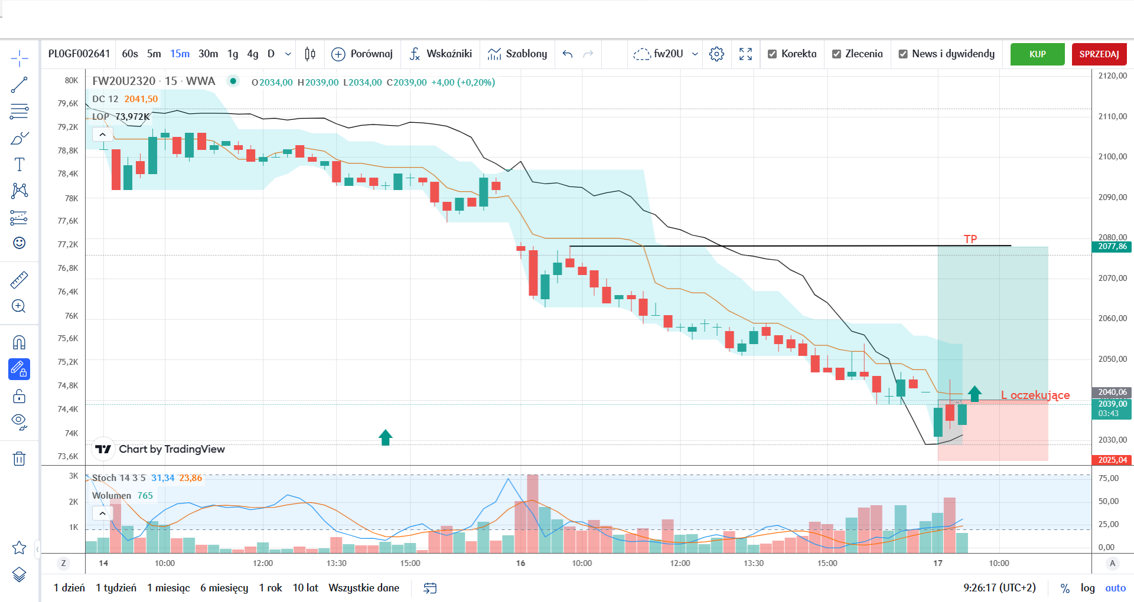Open the prediction and measurement tools
The height and width of the screenshot is (602, 1134).
pyautogui.click(x=19, y=218)
